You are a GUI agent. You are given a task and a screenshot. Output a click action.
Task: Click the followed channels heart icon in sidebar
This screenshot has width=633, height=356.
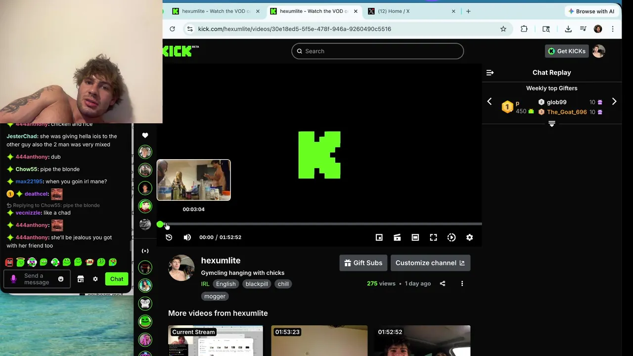click(145, 135)
